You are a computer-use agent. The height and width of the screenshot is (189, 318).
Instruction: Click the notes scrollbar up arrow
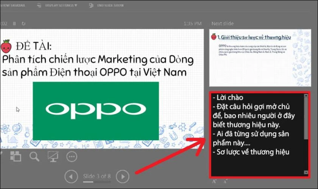coord(306,96)
